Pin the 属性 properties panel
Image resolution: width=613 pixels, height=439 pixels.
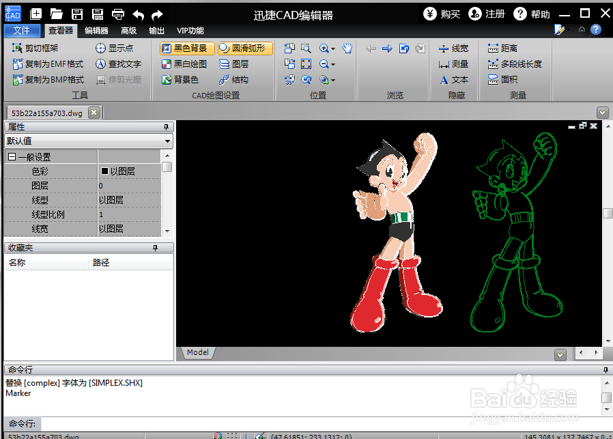pyautogui.click(x=166, y=127)
